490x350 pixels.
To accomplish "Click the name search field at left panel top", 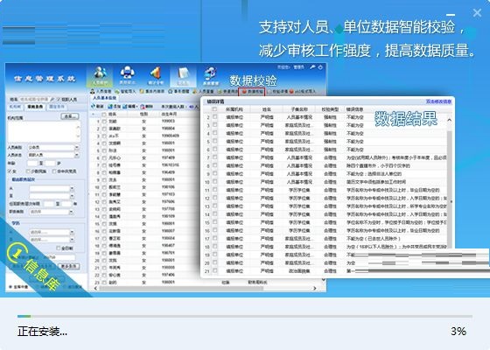I will [x=34, y=99].
